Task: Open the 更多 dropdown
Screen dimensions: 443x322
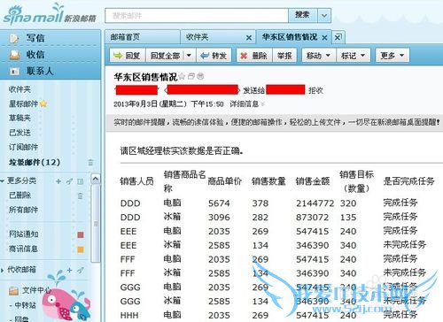Action: click(x=392, y=56)
